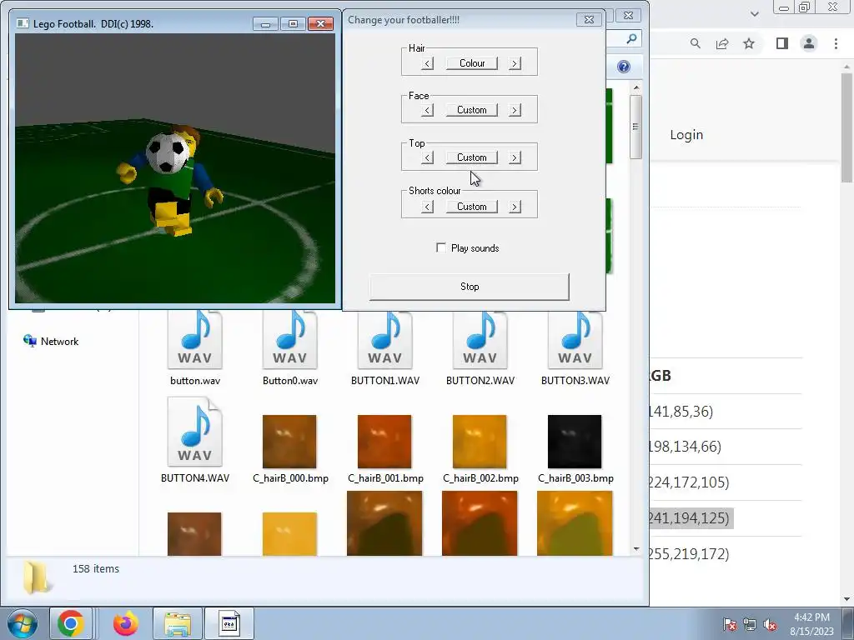Image resolution: width=854 pixels, height=640 pixels.
Task: Select the C_hairB_003.bmp thumbnail
Action: (x=575, y=442)
